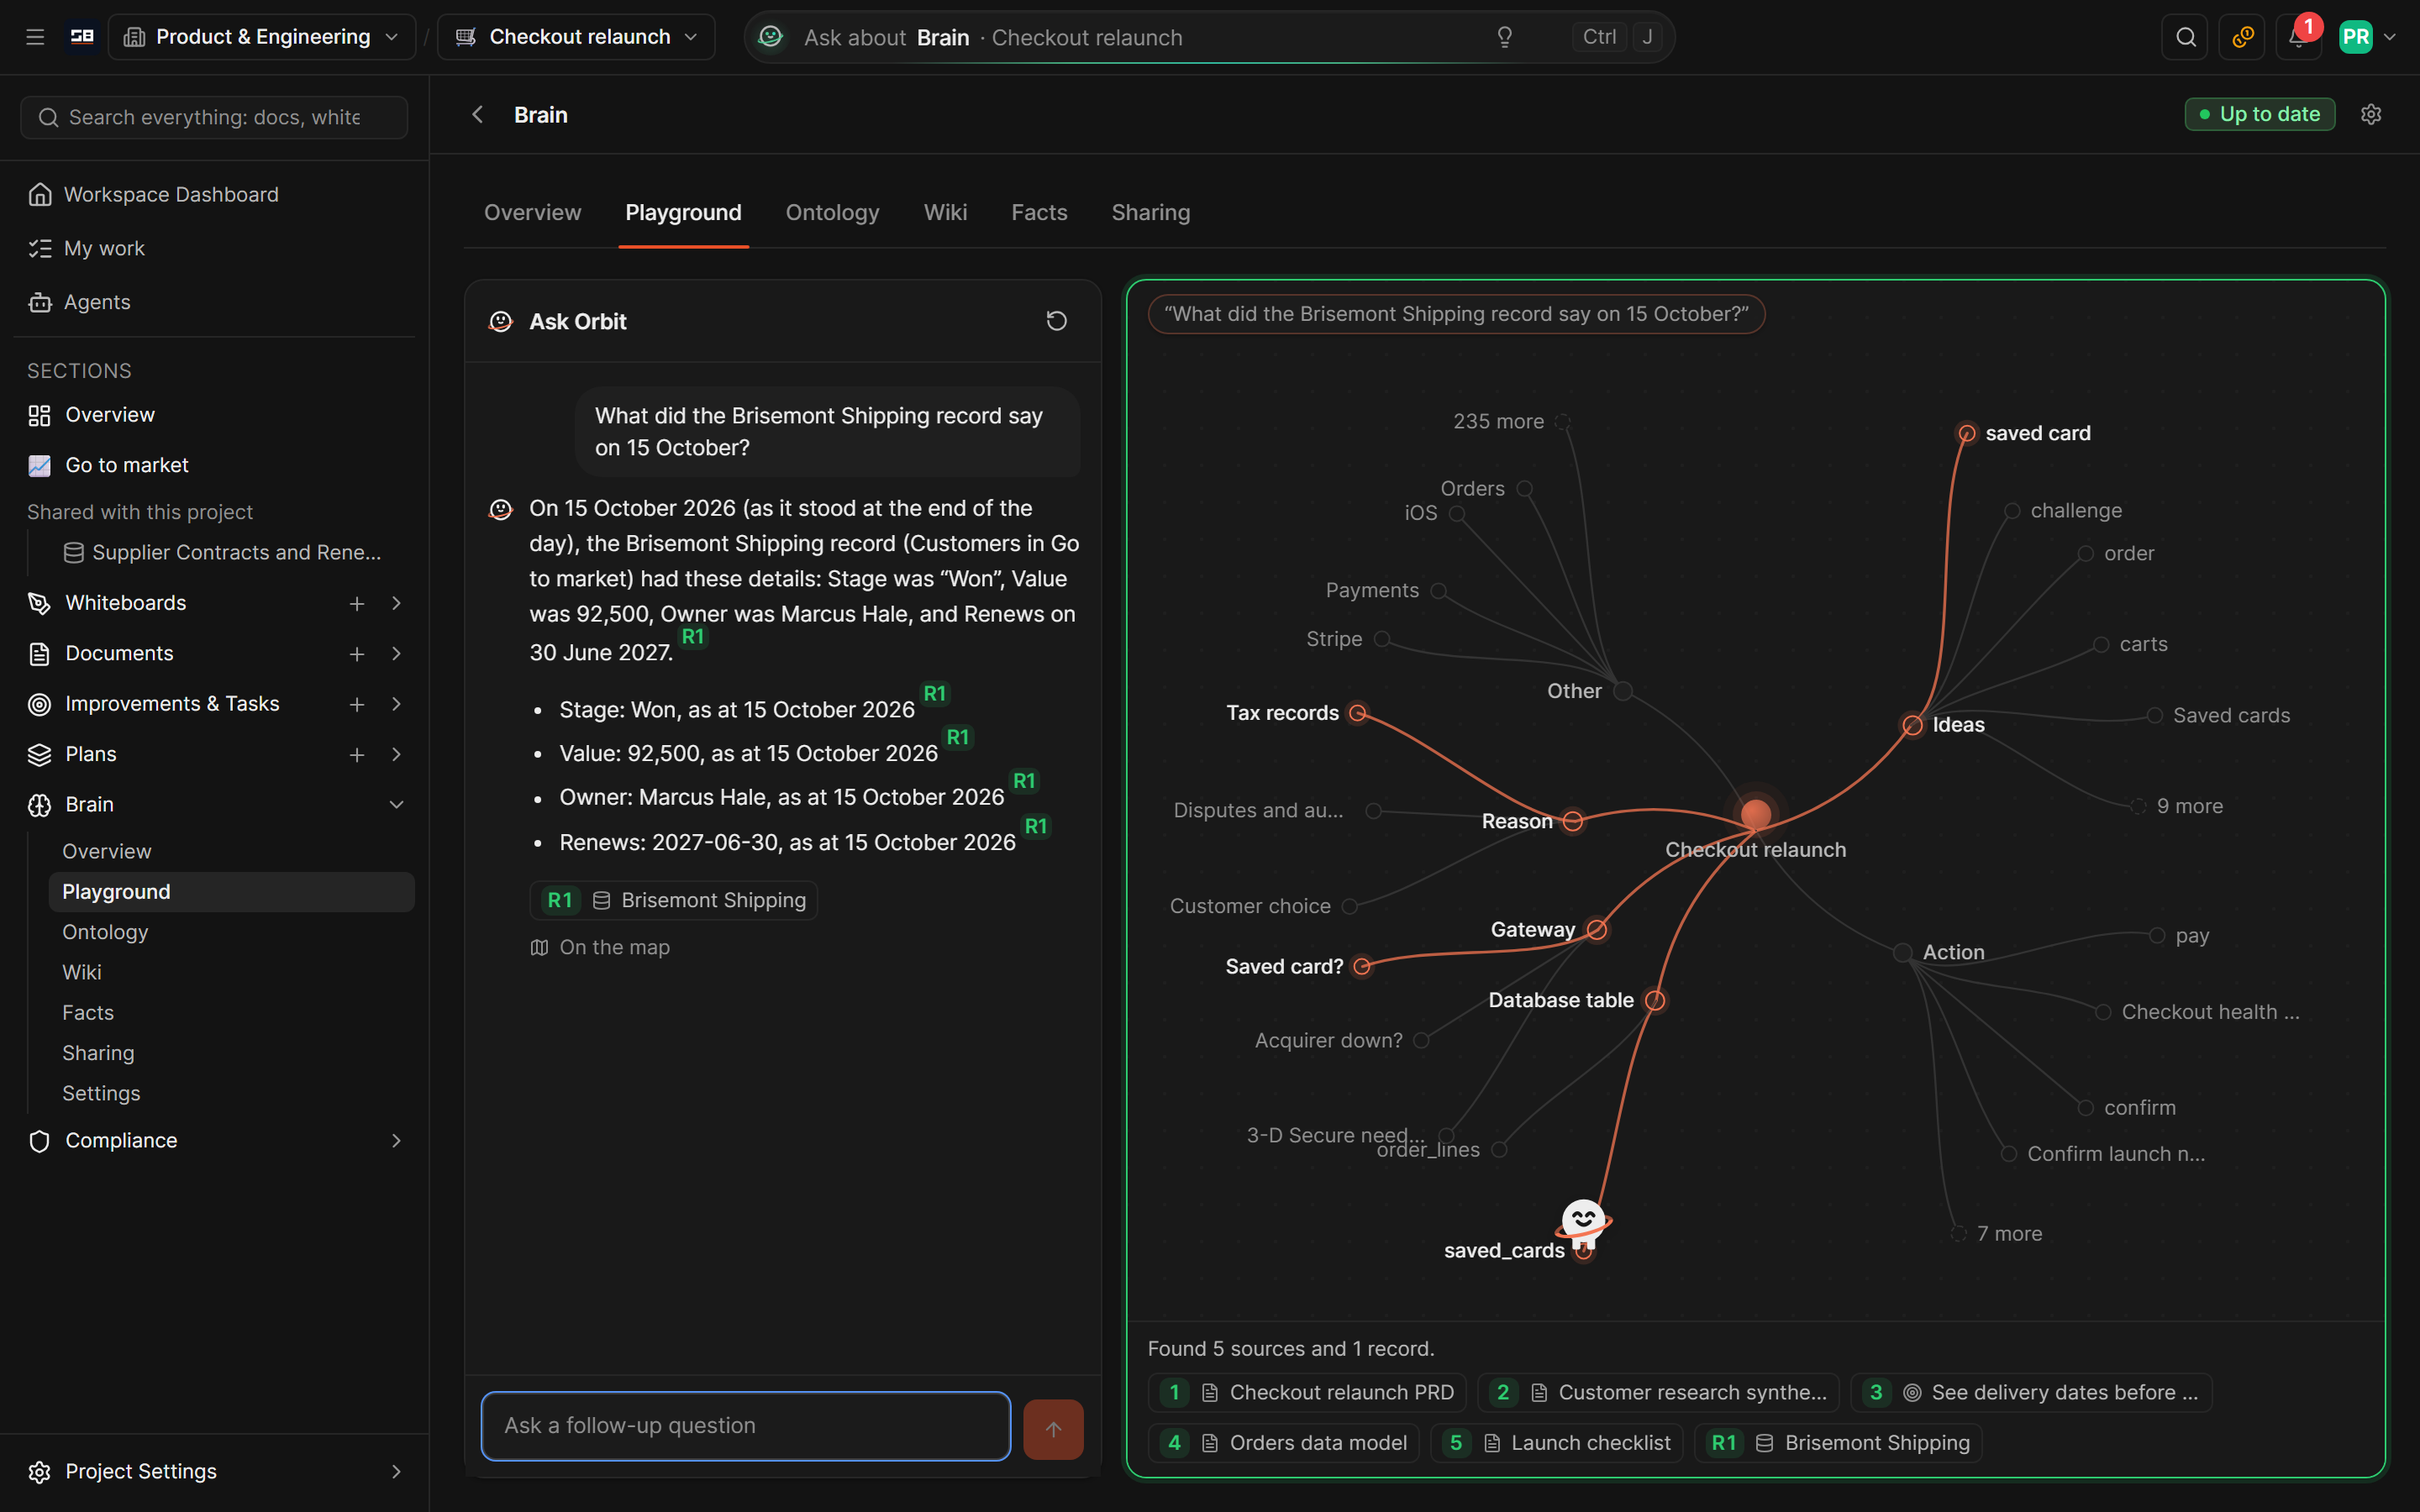Switch to the Wiki tab
Screen dimensions: 2420x1512
945,212
